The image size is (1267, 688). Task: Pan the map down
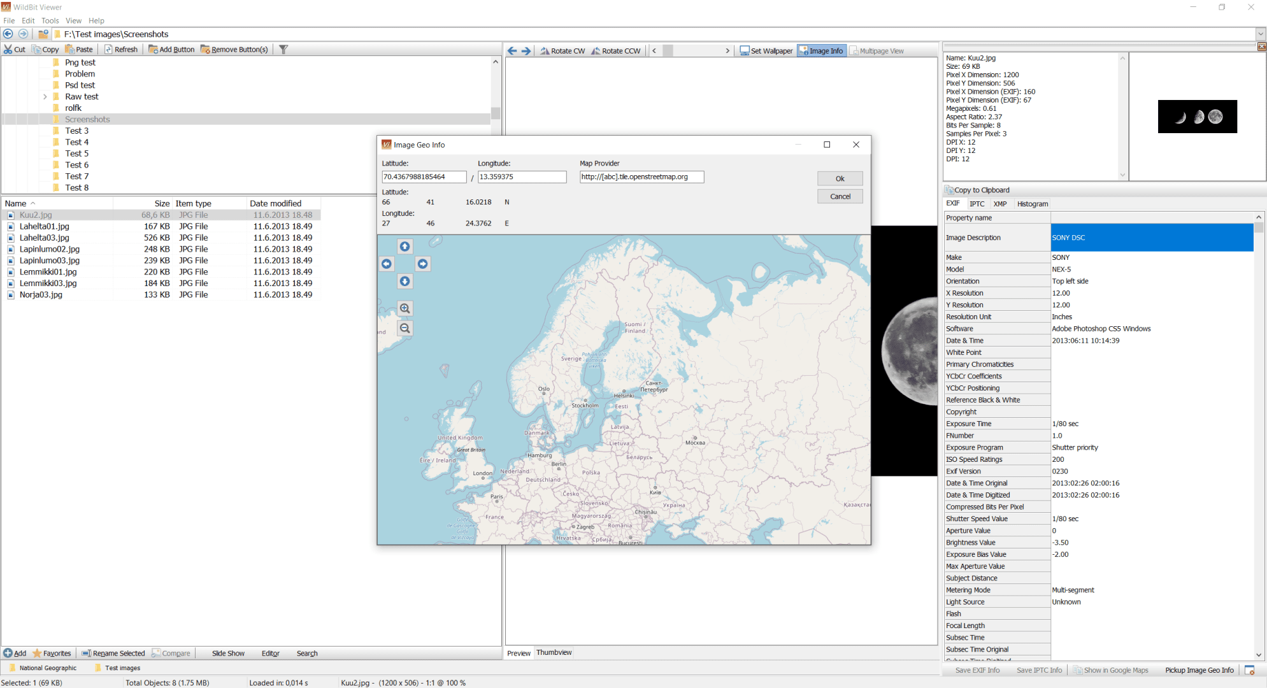(x=404, y=281)
